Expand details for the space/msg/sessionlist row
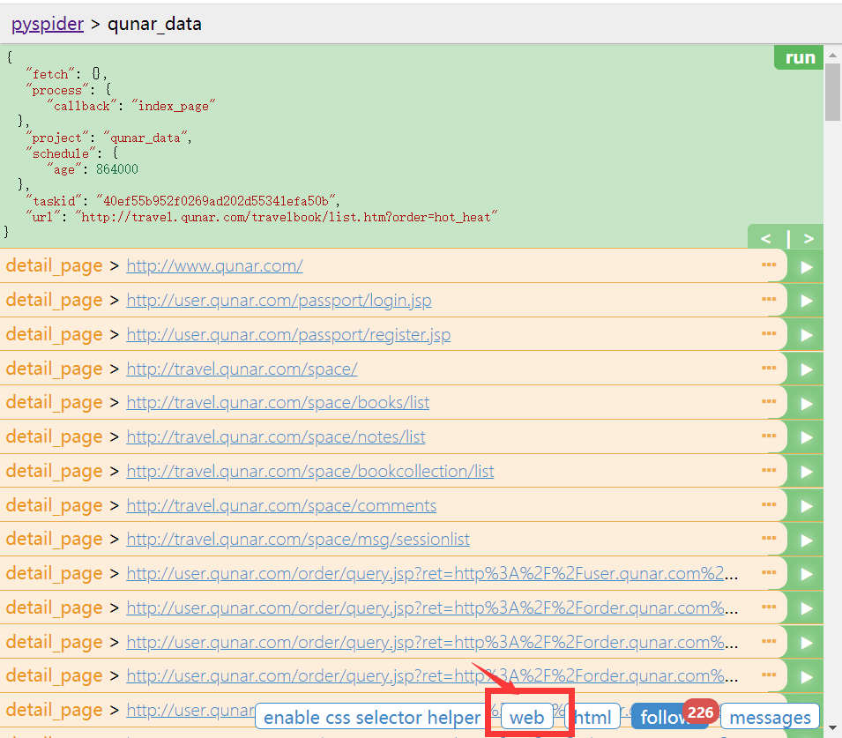This screenshot has height=738, width=842. coord(769,538)
